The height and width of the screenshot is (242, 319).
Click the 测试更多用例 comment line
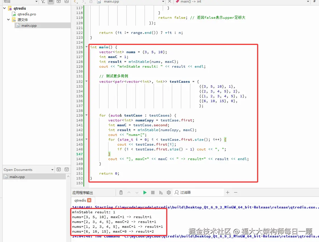tap(114, 76)
